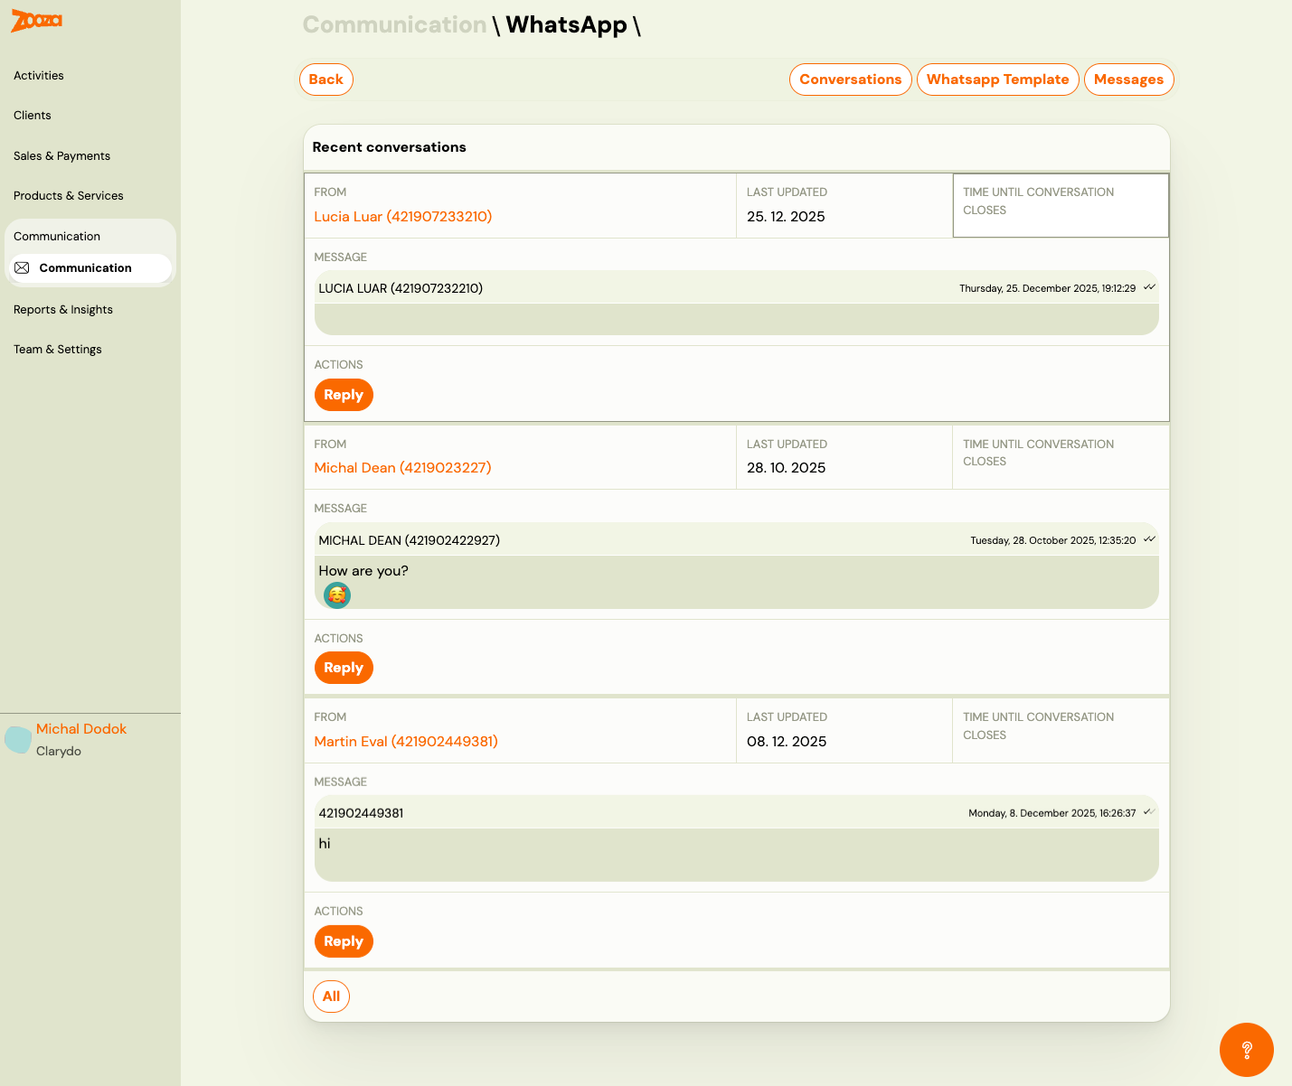
Task: Click the read checkmark on Lucia Luar's message
Action: 1149,287
